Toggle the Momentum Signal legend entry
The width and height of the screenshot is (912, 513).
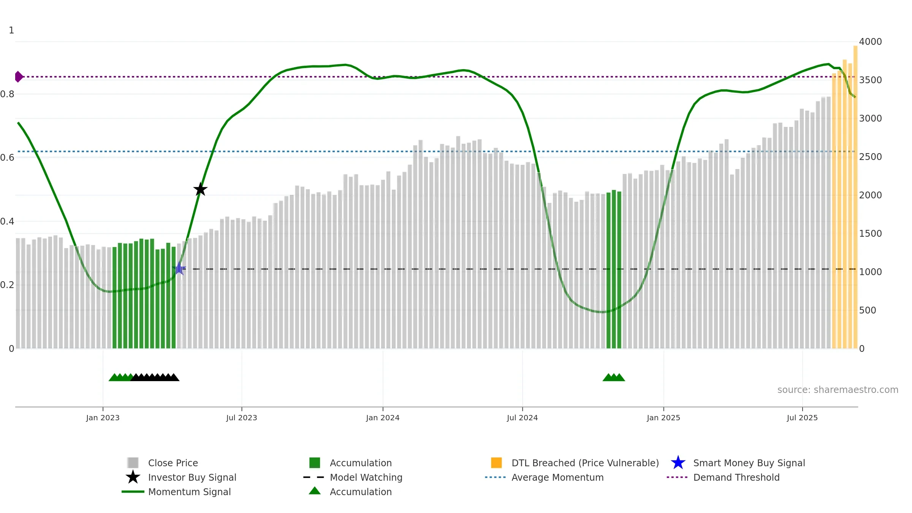tap(176, 492)
